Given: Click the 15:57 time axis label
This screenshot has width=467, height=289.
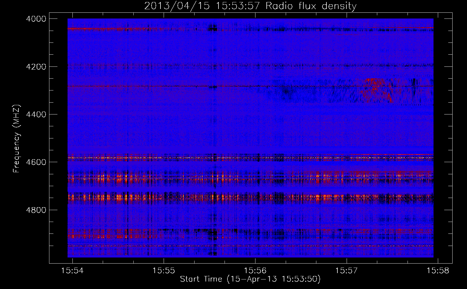Looking at the screenshot, I should tap(346, 271).
